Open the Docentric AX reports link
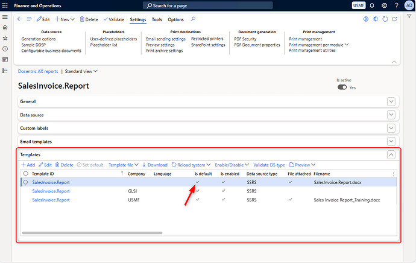The width and height of the screenshot is (416, 263). pos(38,71)
